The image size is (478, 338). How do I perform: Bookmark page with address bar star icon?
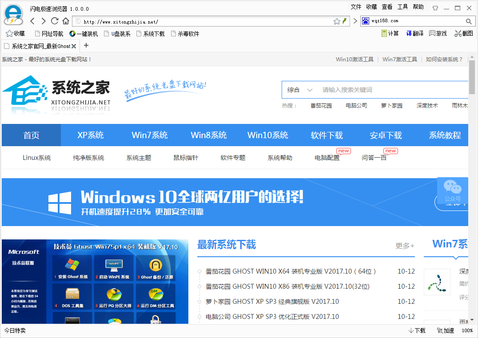337,21
